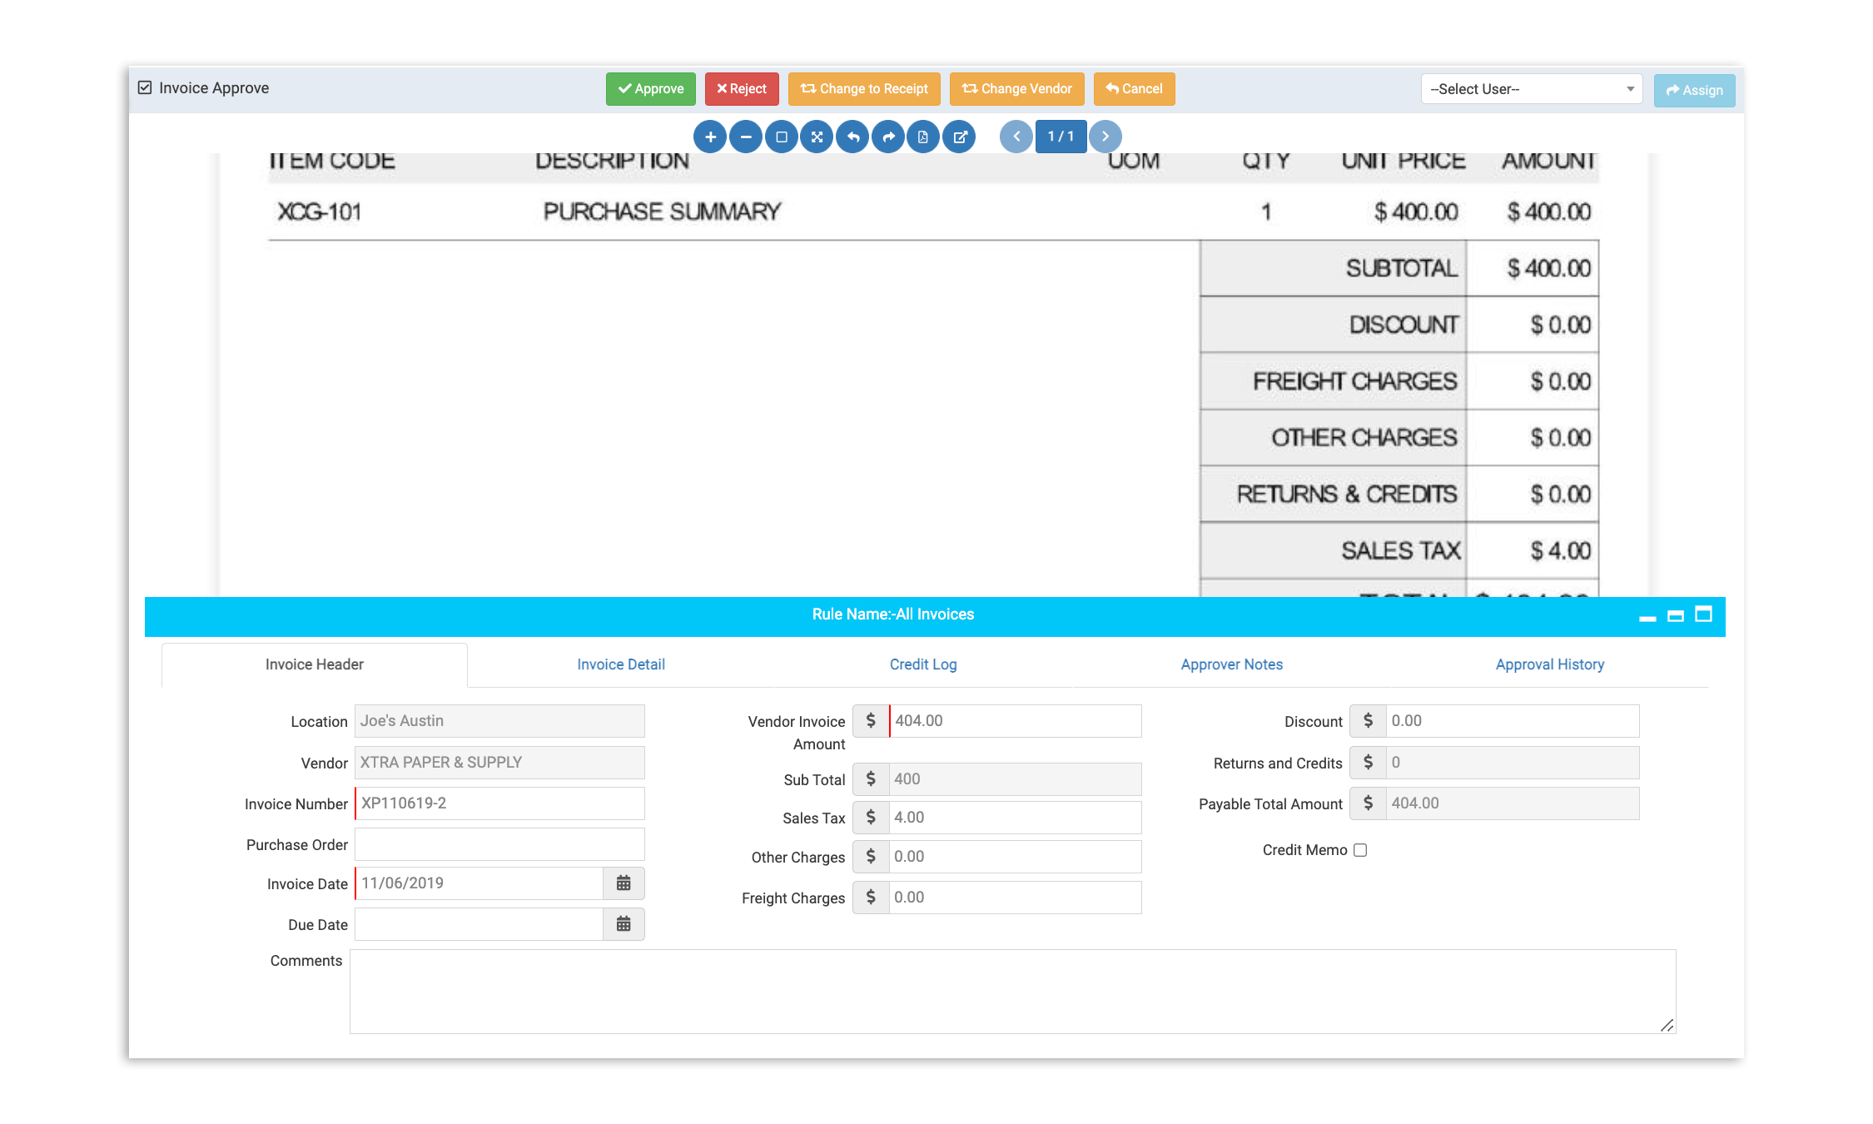The image size is (1873, 1124).
Task: Open the Invoice Date calendar picker
Action: 623,883
